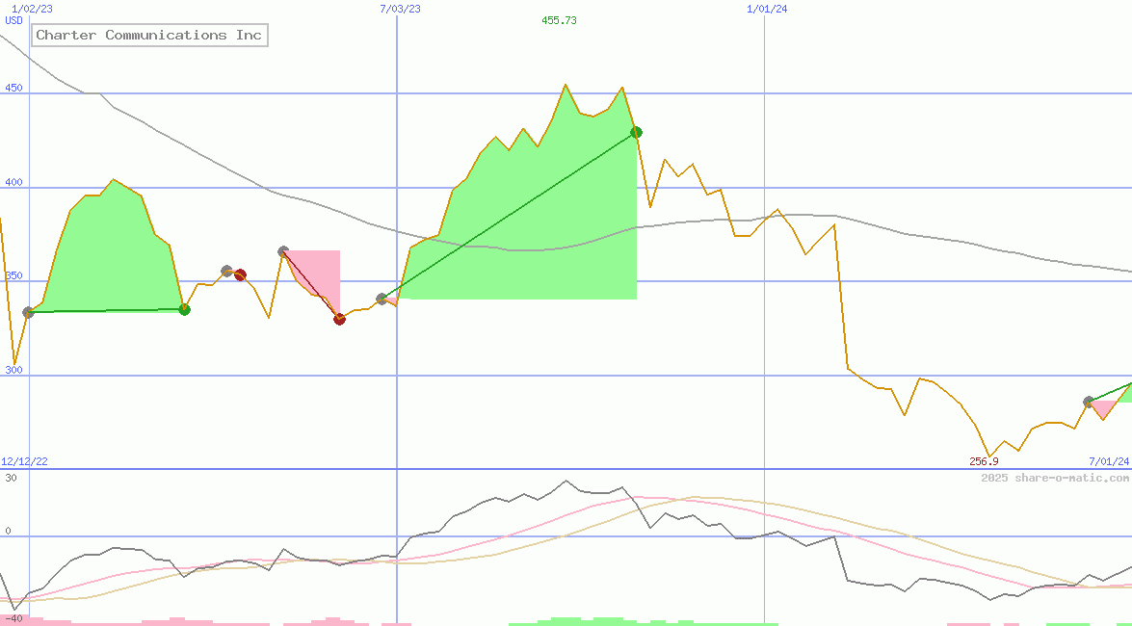Image resolution: width=1132 pixels, height=626 pixels.
Task: Click a green volume bar in the lower panel
Action: [x=578, y=621]
